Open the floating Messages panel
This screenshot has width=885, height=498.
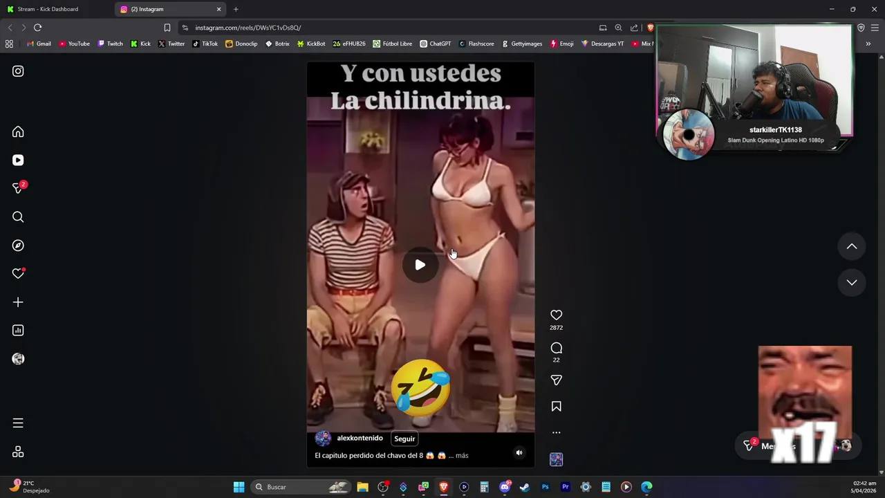click(796, 446)
